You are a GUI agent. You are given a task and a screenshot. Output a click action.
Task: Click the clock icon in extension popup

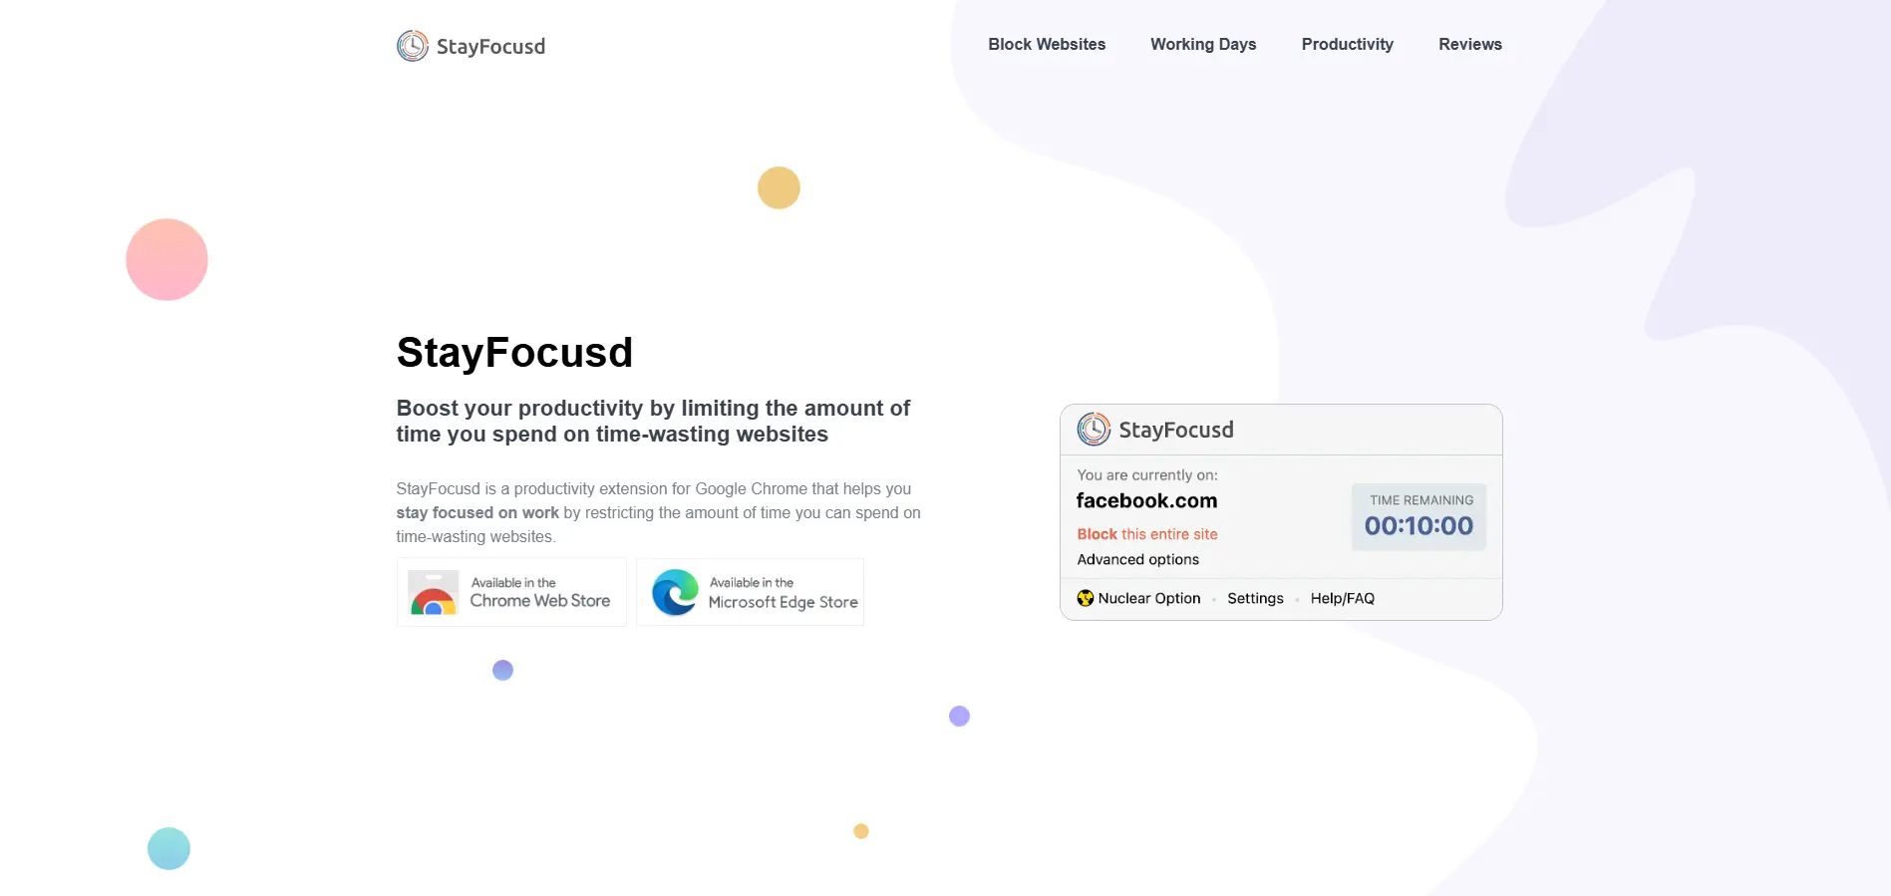(1094, 429)
